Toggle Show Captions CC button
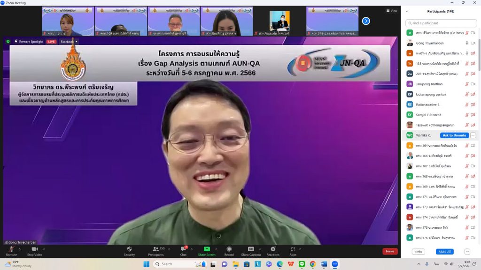Screen dimensions: 481x270 251,249
